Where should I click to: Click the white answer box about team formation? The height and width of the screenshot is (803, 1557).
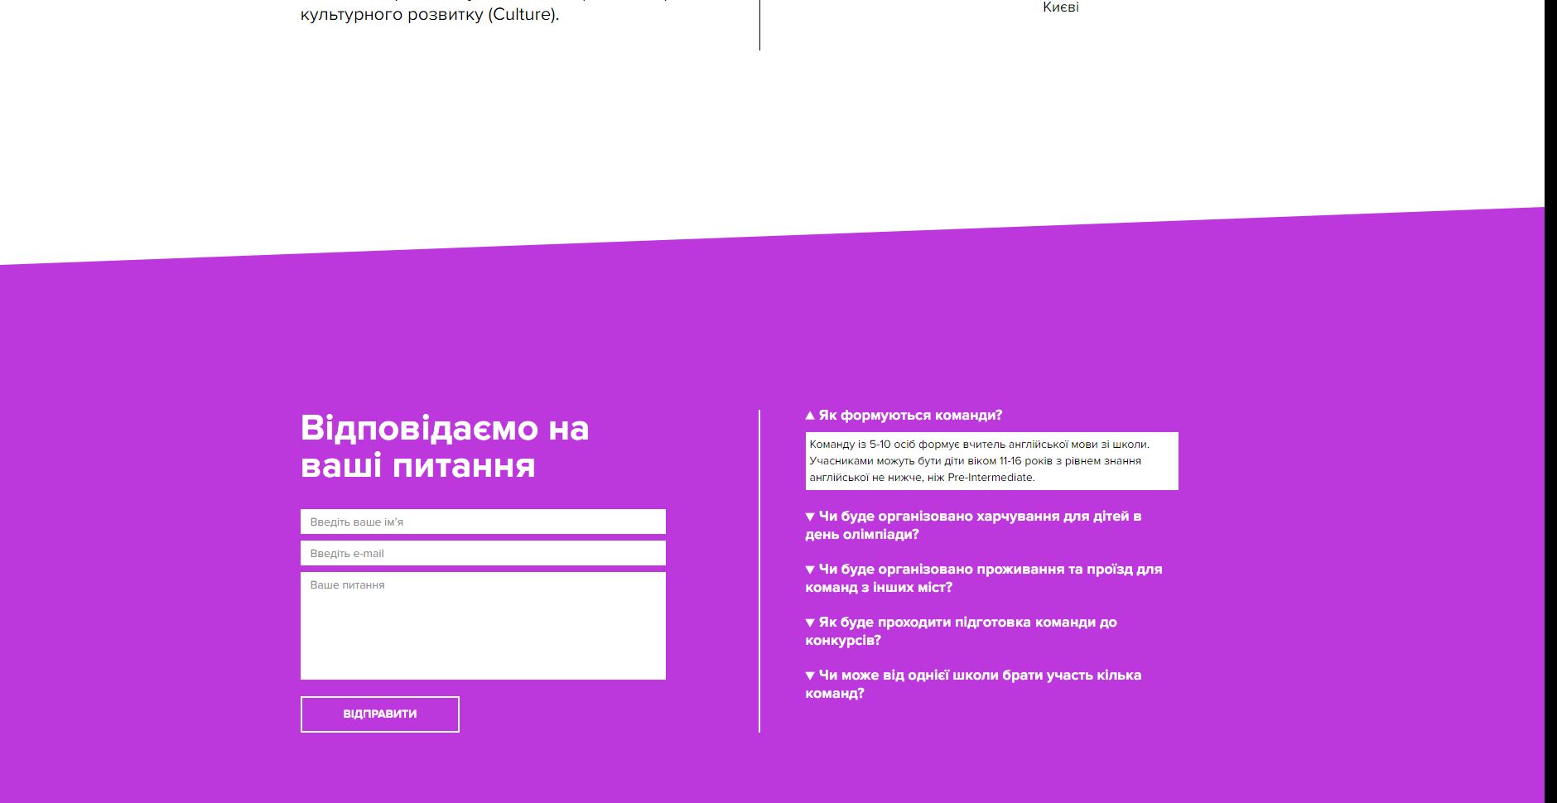coord(991,461)
